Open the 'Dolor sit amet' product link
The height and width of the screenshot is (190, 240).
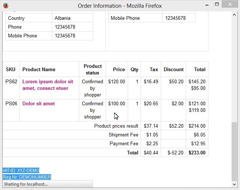39,103
